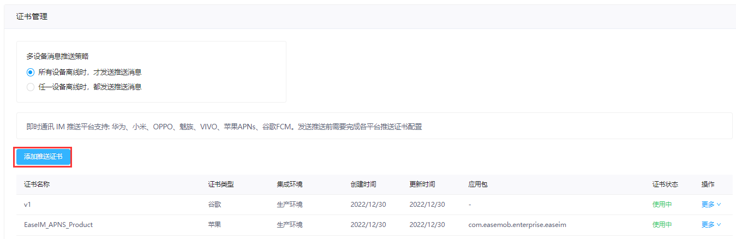Click the 证书名称 column header
Viewport: 736px width, 239px height.
click(x=37, y=184)
